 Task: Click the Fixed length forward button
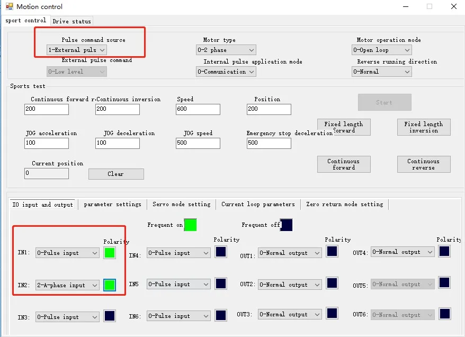pyautogui.click(x=344, y=127)
